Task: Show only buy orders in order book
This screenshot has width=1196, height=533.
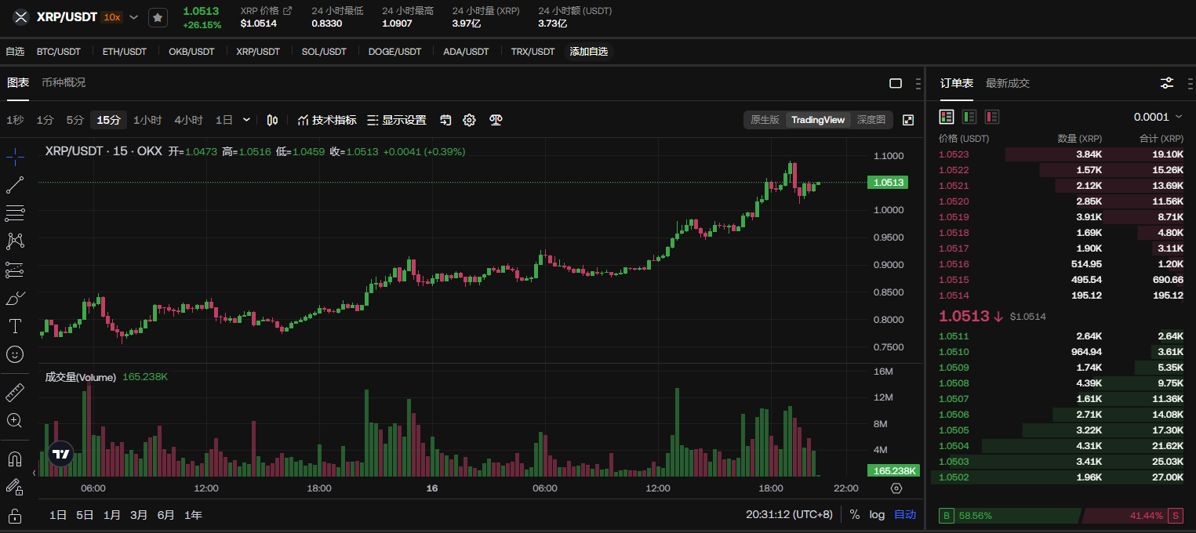Action: coord(969,117)
